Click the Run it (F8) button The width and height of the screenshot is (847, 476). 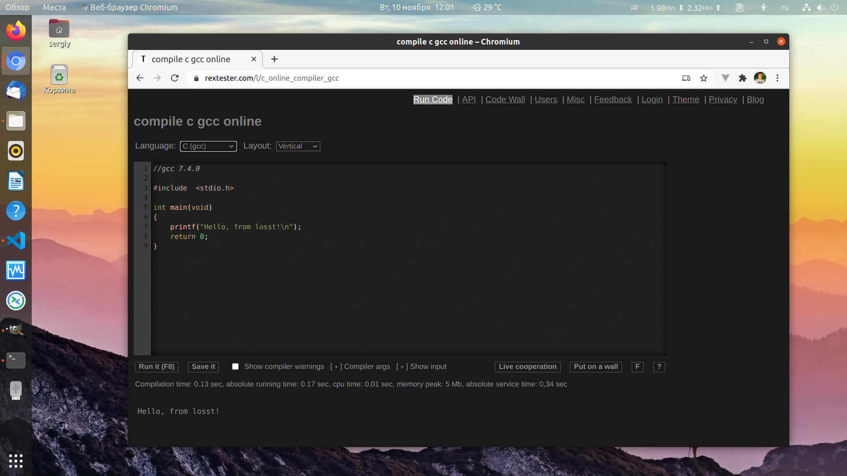[x=157, y=367]
